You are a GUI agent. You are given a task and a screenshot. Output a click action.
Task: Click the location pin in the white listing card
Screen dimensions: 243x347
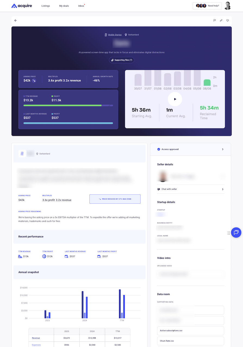37,154
